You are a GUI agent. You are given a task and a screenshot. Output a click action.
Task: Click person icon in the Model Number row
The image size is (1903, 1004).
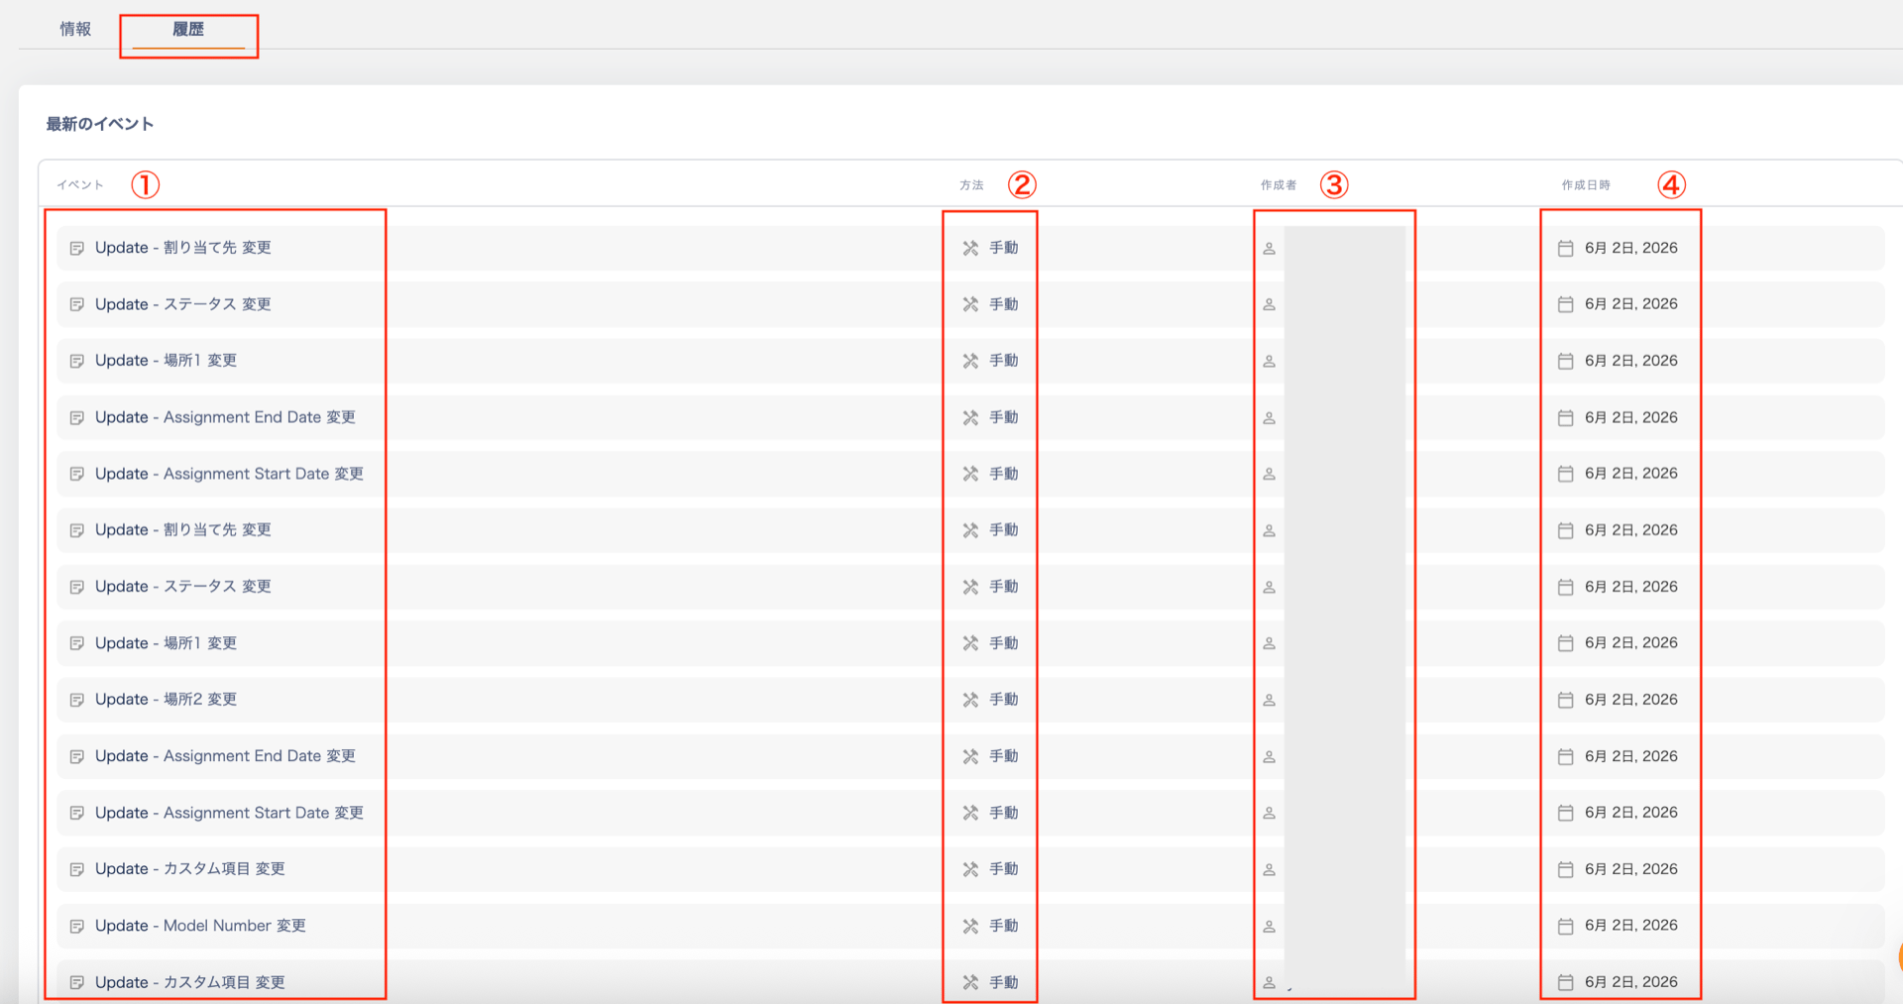[1269, 926]
